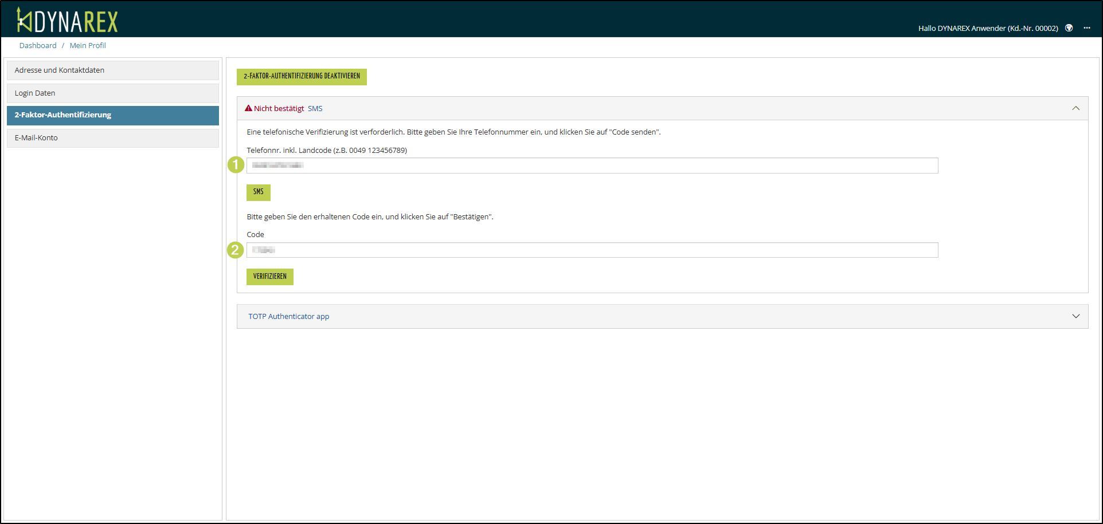Open the TOTP Authenticator app section title
Image resolution: width=1103 pixels, height=524 pixels.
288,316
